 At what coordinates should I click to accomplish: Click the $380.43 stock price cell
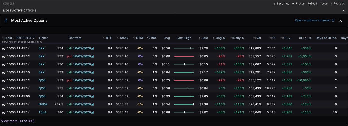122,112
